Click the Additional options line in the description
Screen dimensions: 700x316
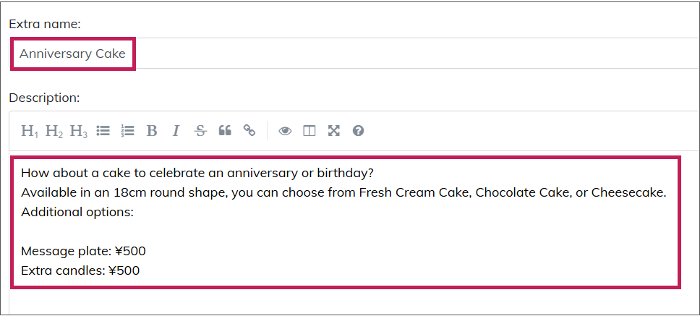77,212
